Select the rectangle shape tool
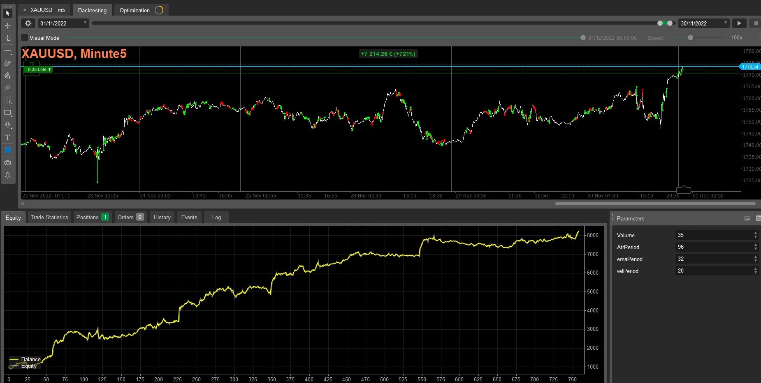The width and height of the screenshot is (761, 383). [7, 112]
